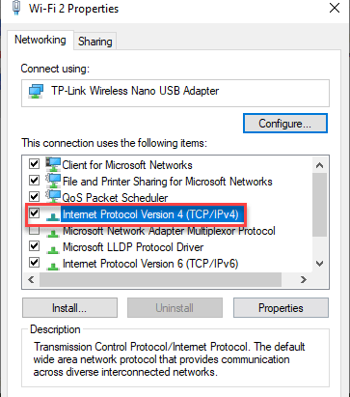Uncheck Client for Microsoft Networks checkbox

[34, 164]
